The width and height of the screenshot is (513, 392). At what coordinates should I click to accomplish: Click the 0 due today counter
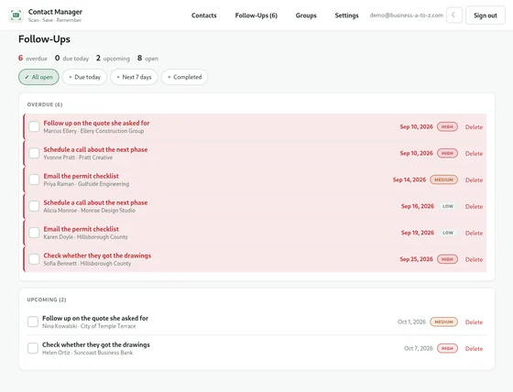pyautogui.click(x=71, y=59)
